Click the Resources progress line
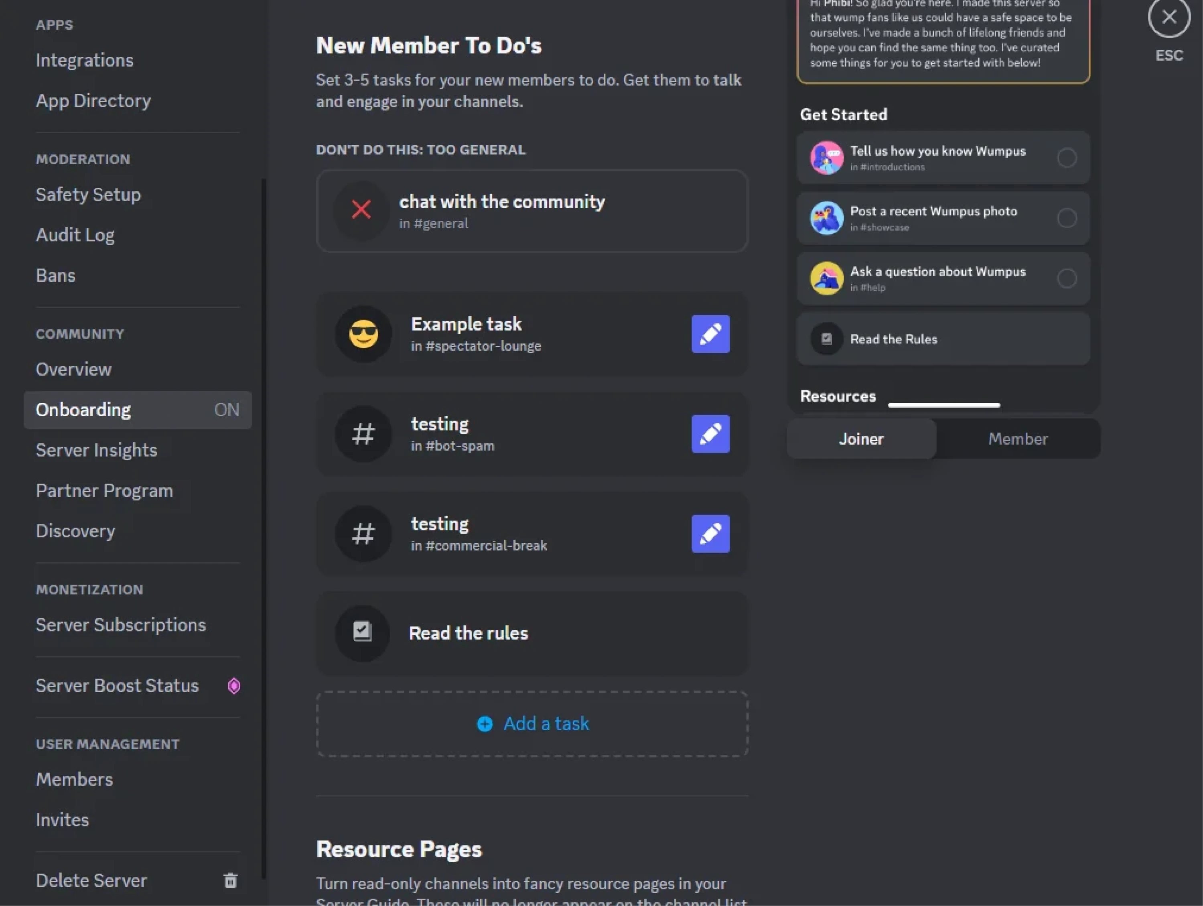Viewport: 1203px width, 906px height. coord(943,405)
